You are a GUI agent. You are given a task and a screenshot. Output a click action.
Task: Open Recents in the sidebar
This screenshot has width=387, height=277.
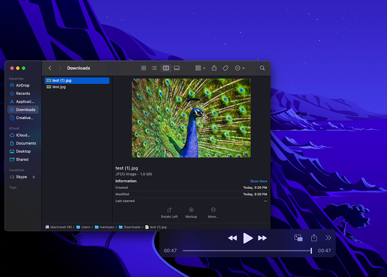(x=23, y=94)
